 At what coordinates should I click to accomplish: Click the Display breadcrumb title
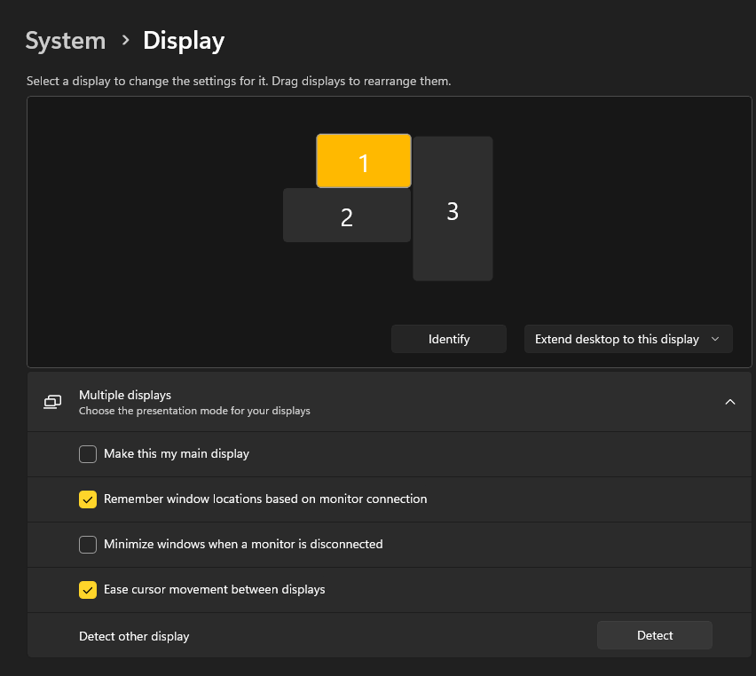pyautogui.click(x=184, y=41)
